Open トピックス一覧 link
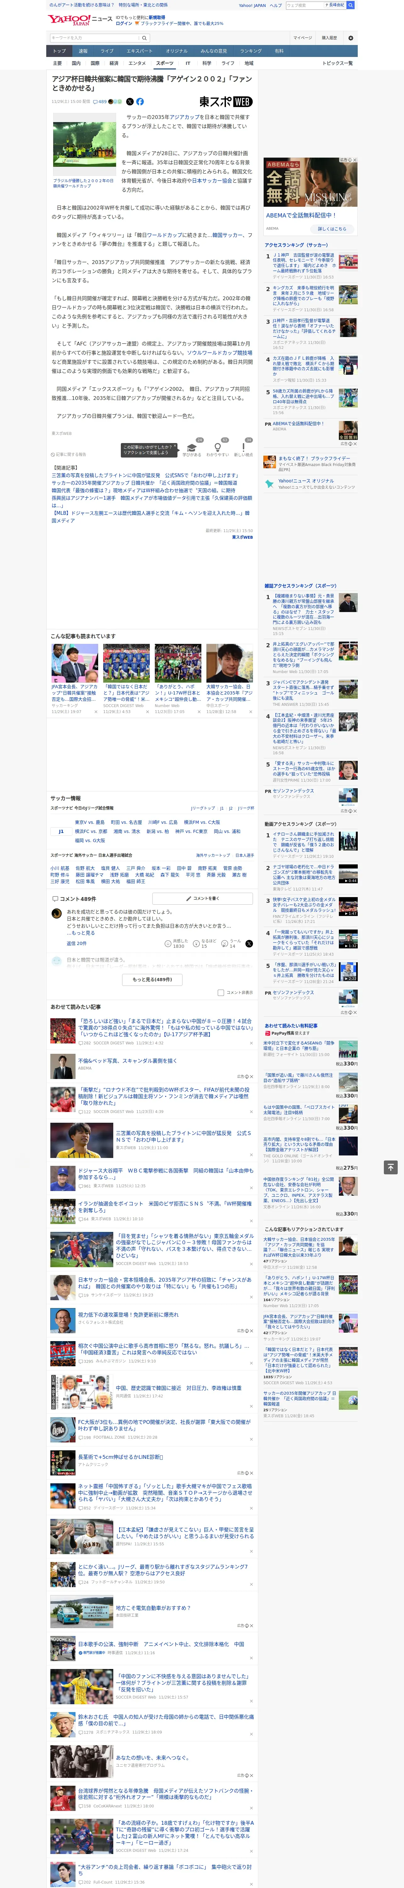 point(337,63)
